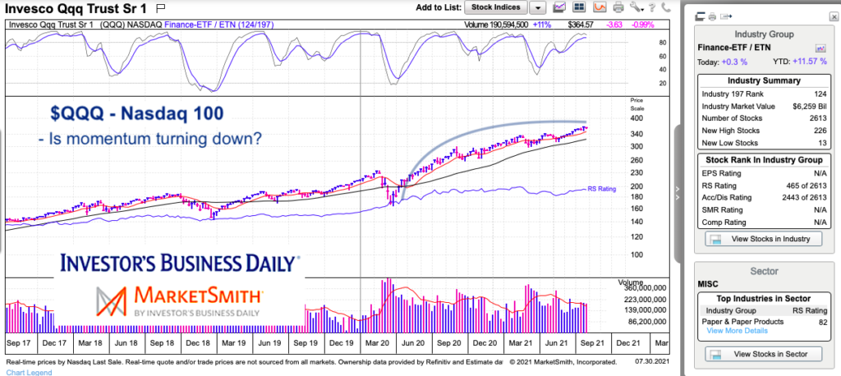The width and height of the screenshot is (841, 376).
Task: Click the EPS Rating row
Action: click(763, 173)
